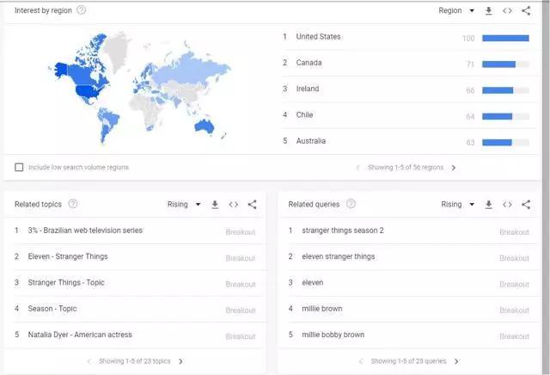Enable Include low search volume regions
Viewport: 550px width, 375px height.
(19, 167)
